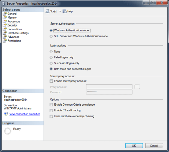Click the dialog resize grip

[x=166, y=149]
